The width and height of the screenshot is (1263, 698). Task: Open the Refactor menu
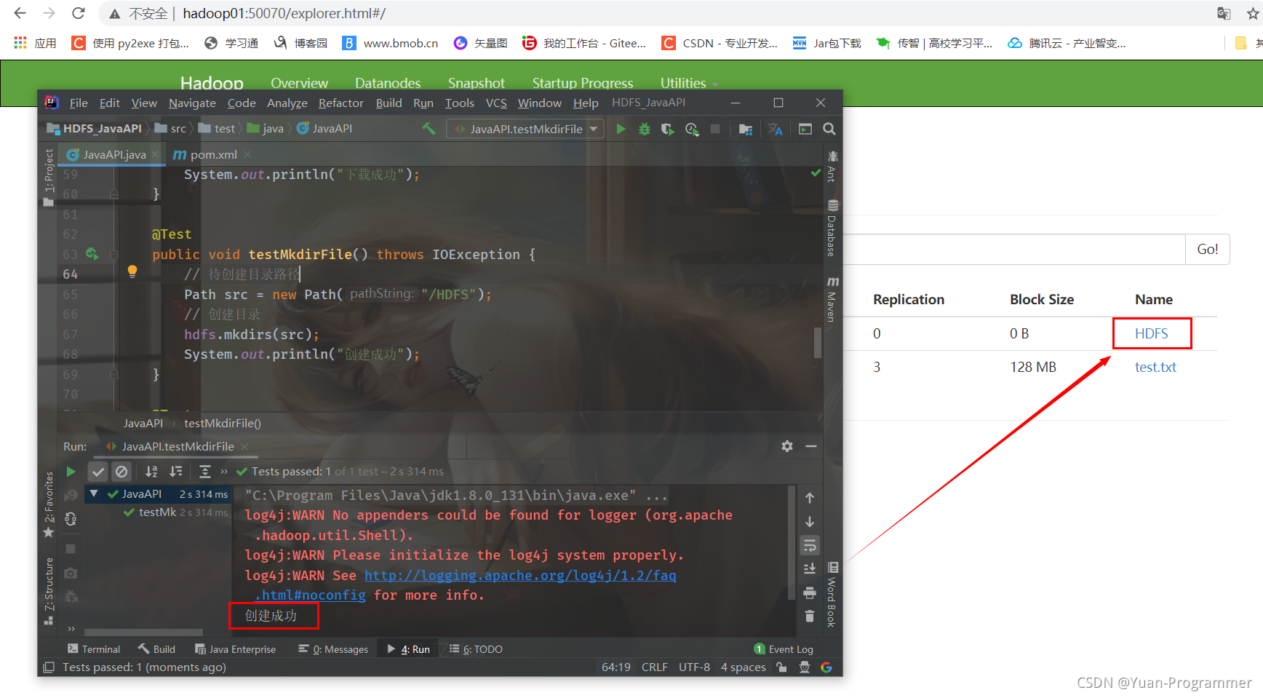click(x=340, y=103)
